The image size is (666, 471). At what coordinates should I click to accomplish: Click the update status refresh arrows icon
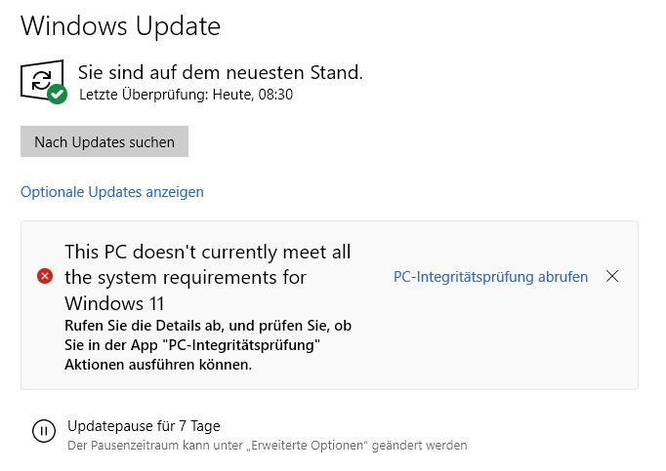[x=40, y=79]
